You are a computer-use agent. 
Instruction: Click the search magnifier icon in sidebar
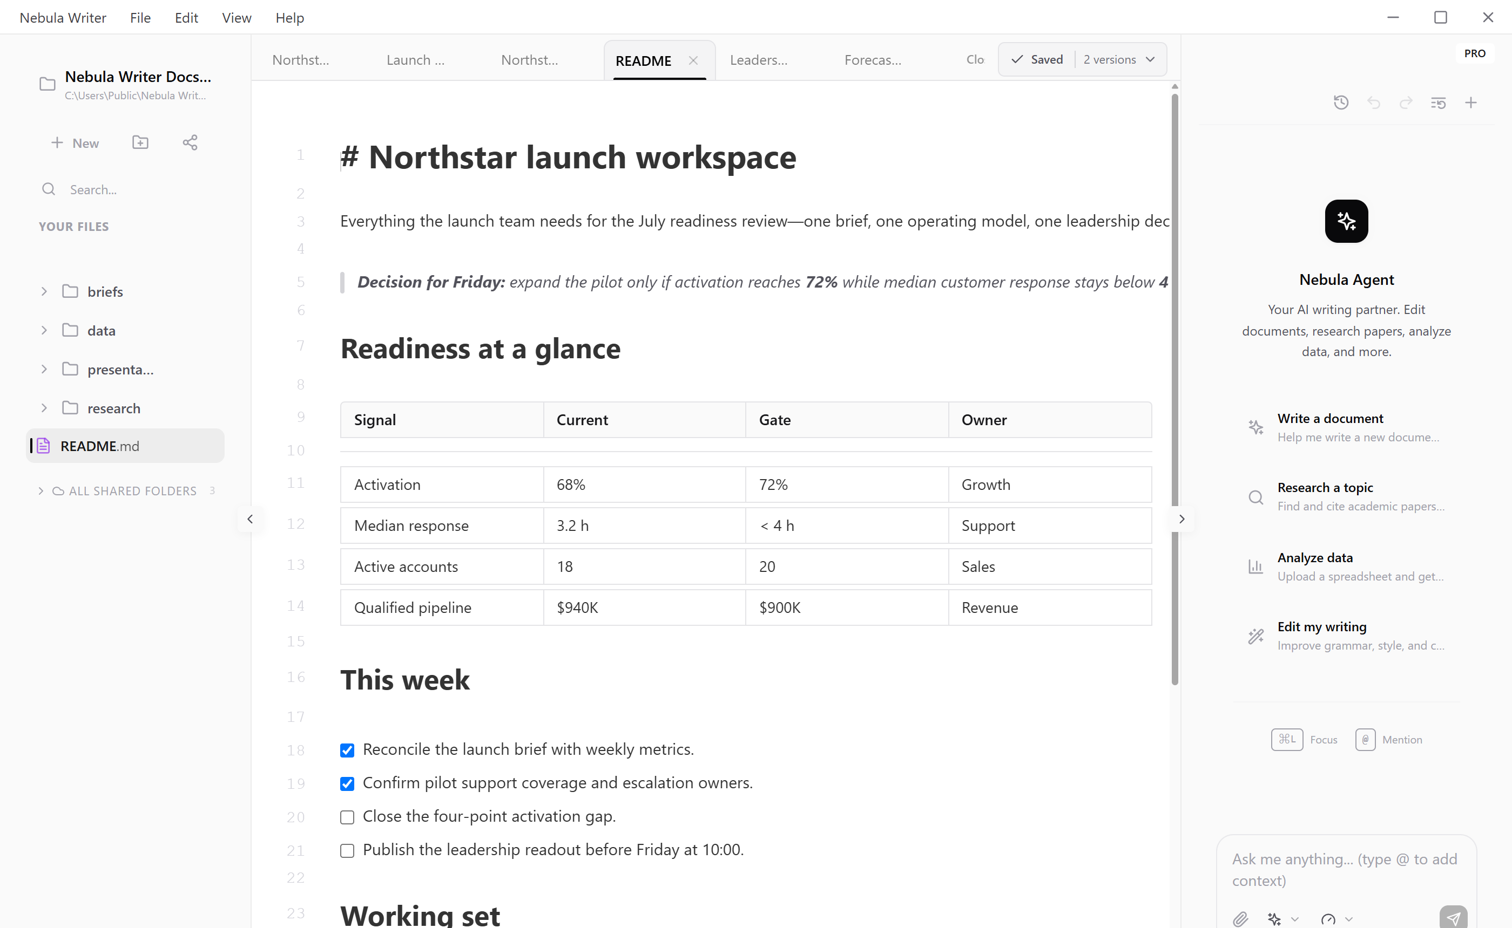click(49, 189)
